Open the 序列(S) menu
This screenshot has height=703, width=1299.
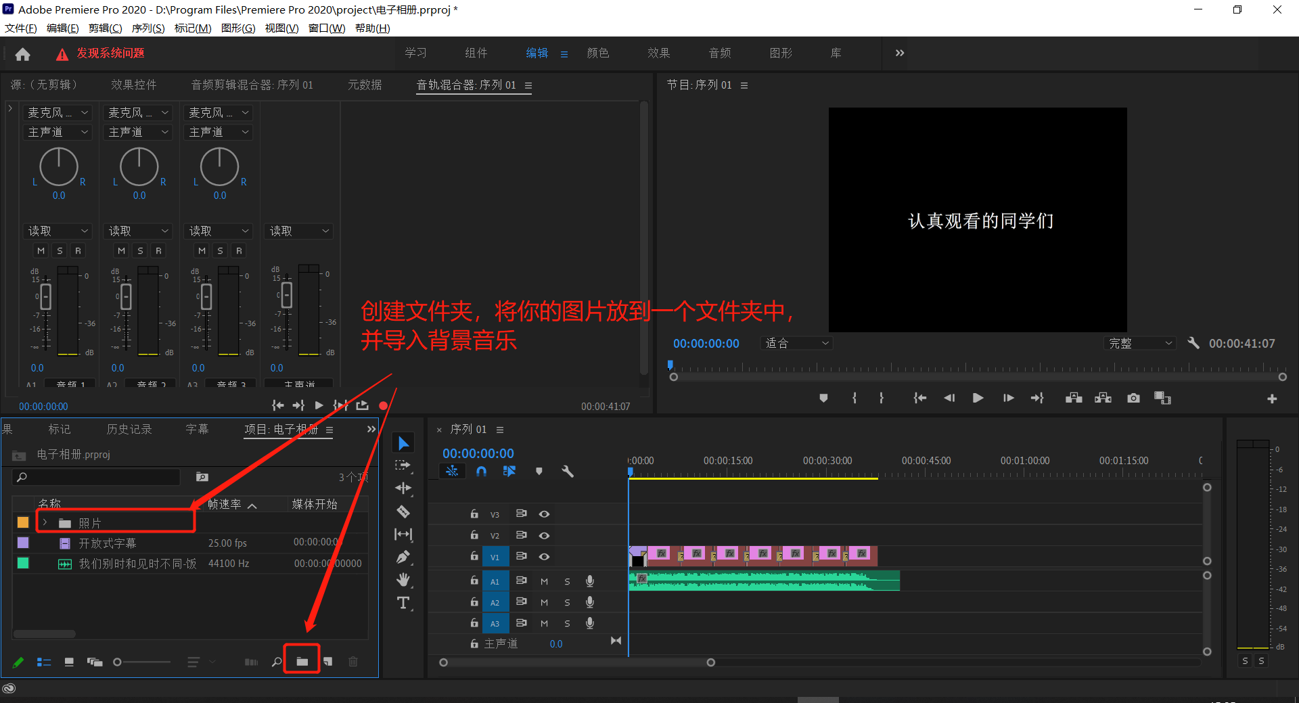point(148,28)
